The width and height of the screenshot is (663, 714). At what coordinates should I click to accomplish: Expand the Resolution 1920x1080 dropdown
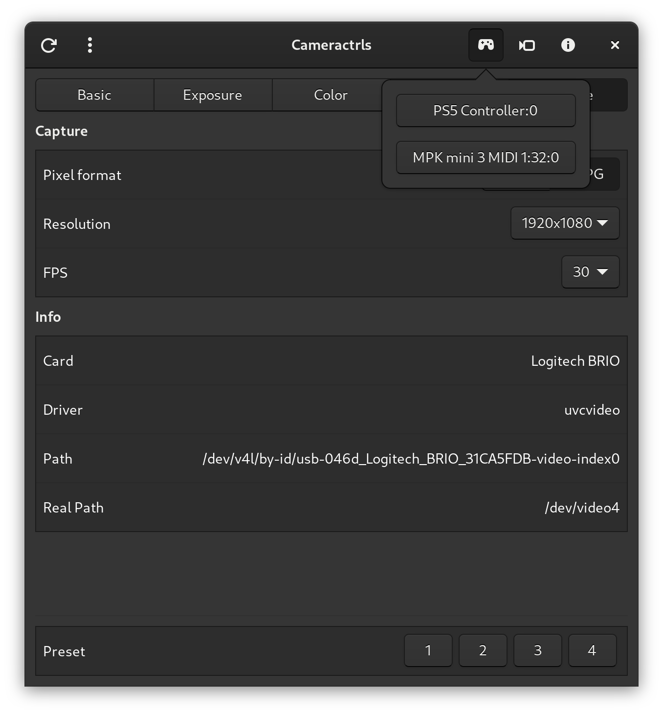click(565, 223)
